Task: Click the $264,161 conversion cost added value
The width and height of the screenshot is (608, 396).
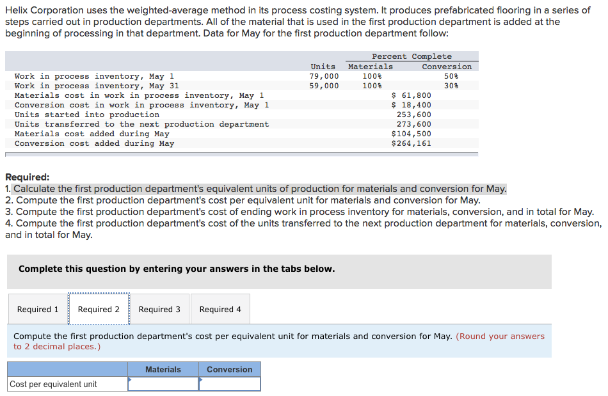Action: pyautogui.click(x=411, y=143)
